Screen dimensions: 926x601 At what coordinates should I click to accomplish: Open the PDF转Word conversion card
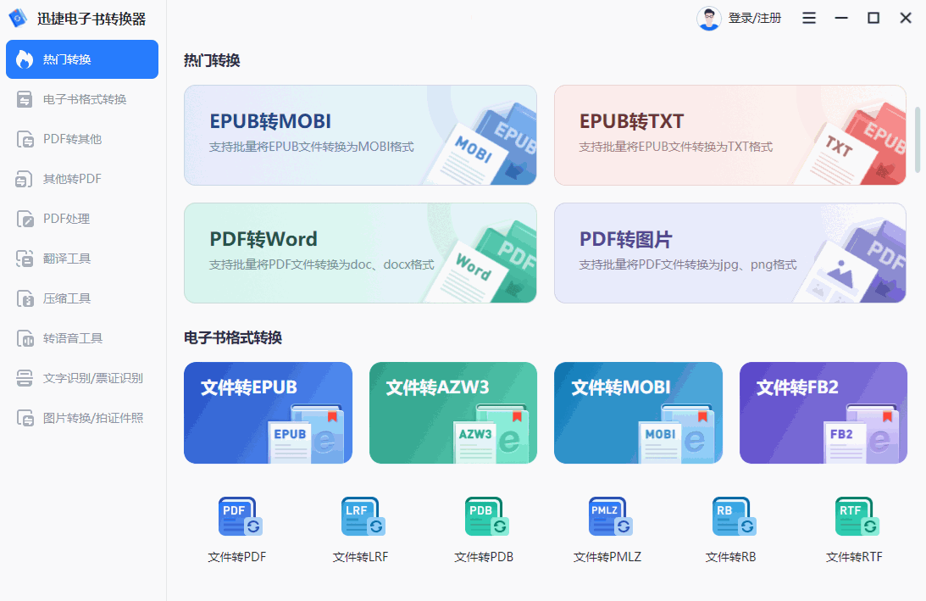pyautogui.click(x=360, y=253)
